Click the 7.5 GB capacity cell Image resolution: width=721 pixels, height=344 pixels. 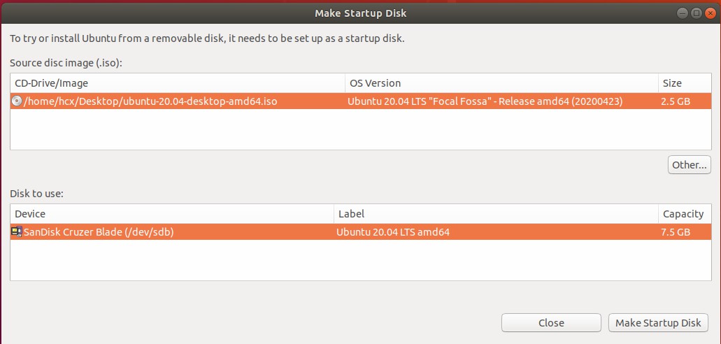coord(676,232)
